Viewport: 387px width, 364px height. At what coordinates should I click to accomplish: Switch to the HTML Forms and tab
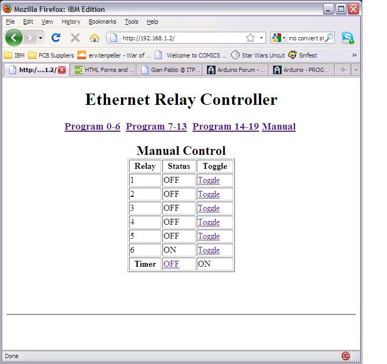pyautogui.click(x=103, y=70)
